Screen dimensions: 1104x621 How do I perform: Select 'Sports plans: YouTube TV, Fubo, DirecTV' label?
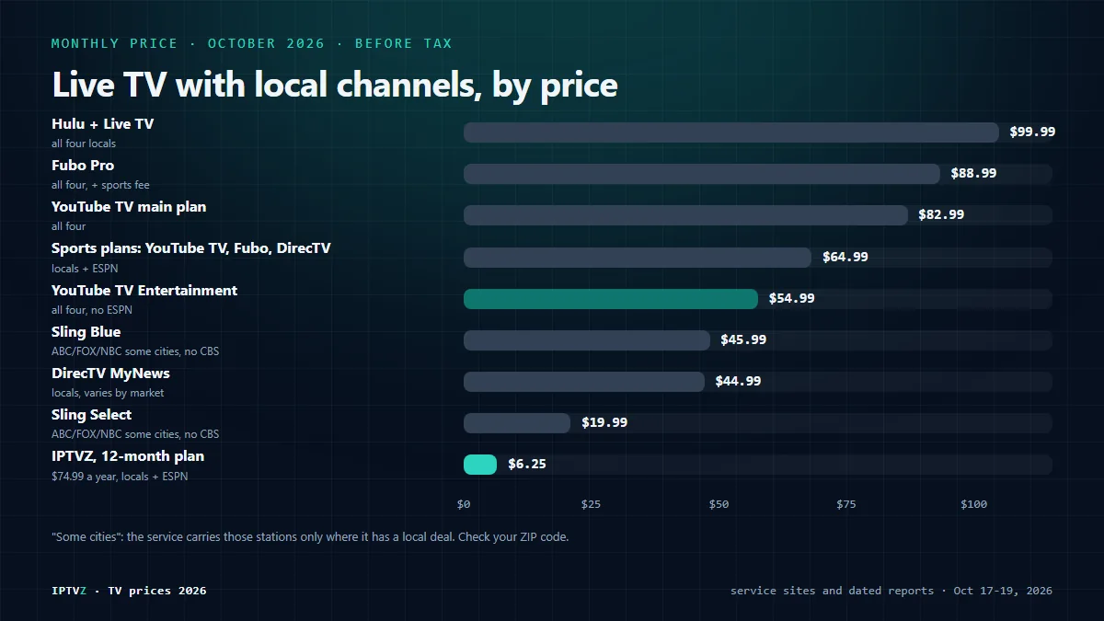tap(191, 248)
